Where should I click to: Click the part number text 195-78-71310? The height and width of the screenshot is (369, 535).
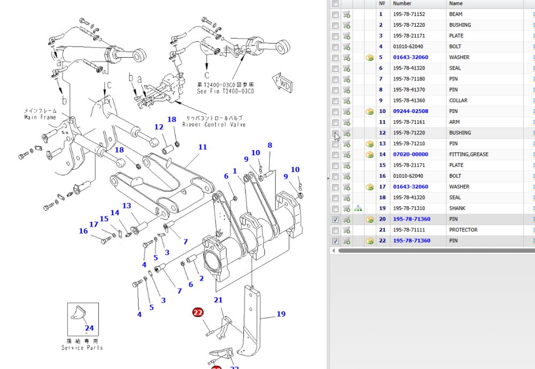pyautogui.click(x=409, y=208)
